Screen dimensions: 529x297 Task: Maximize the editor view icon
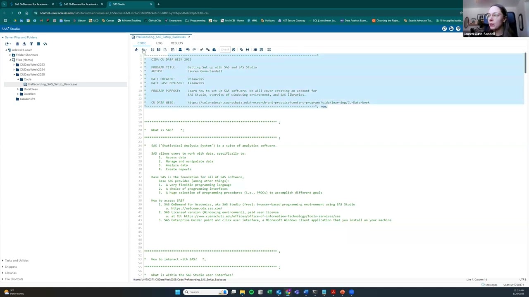pyautogui.click(x=269, y=49)
